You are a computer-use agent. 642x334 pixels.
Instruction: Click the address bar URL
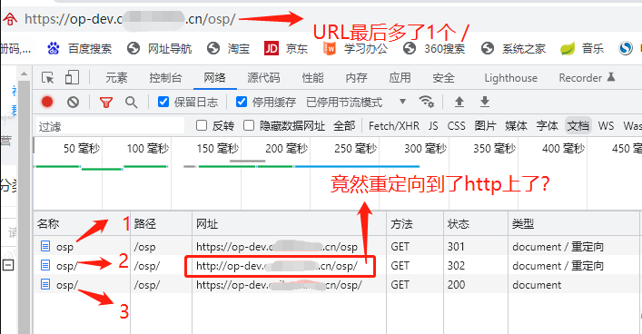pyautogui.click(x=130, y=19)
